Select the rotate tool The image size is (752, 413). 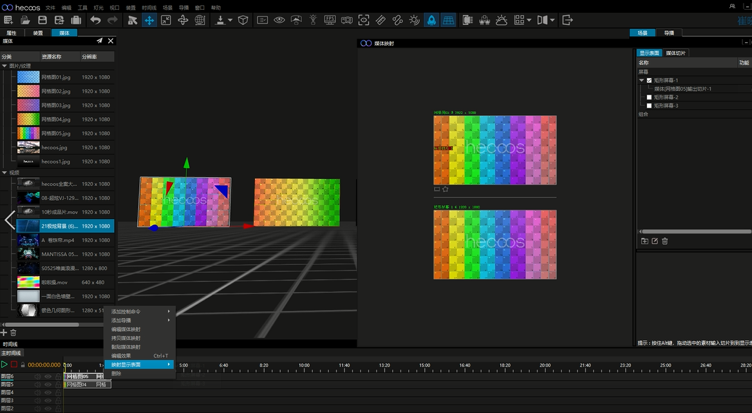[183, 20]
